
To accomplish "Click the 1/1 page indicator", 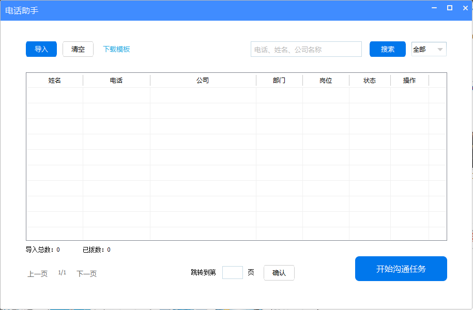I will click(x=62, y=273).
